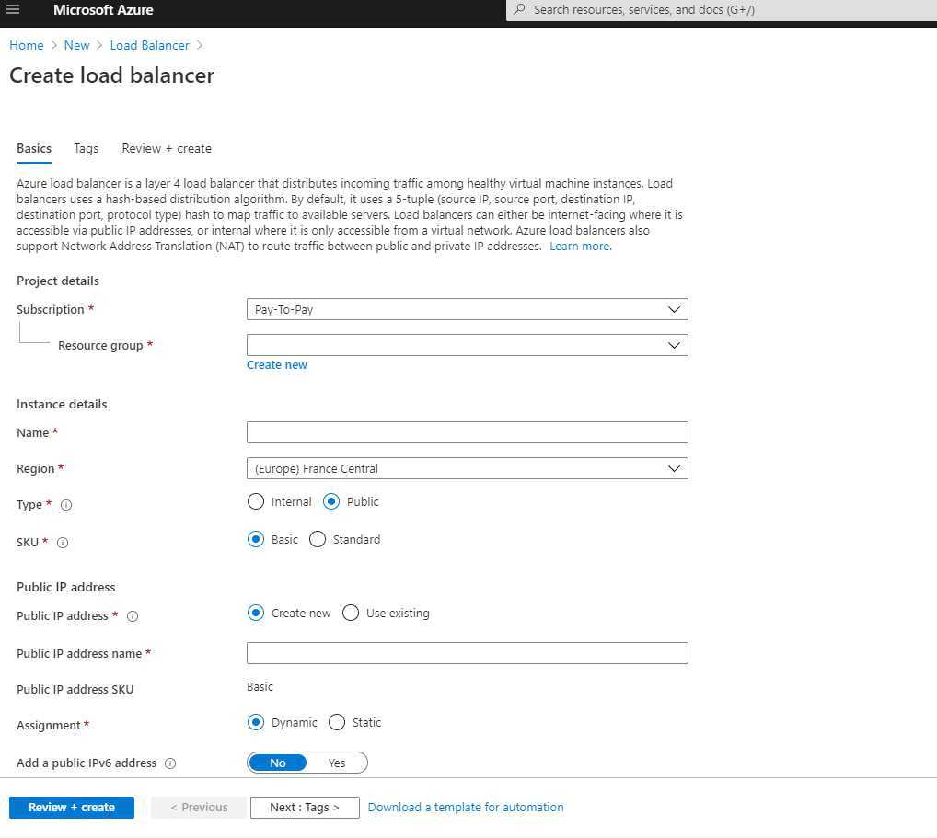Download a template for automation
The height and width of the screenshot is (838, 937).
coord(466,808)
